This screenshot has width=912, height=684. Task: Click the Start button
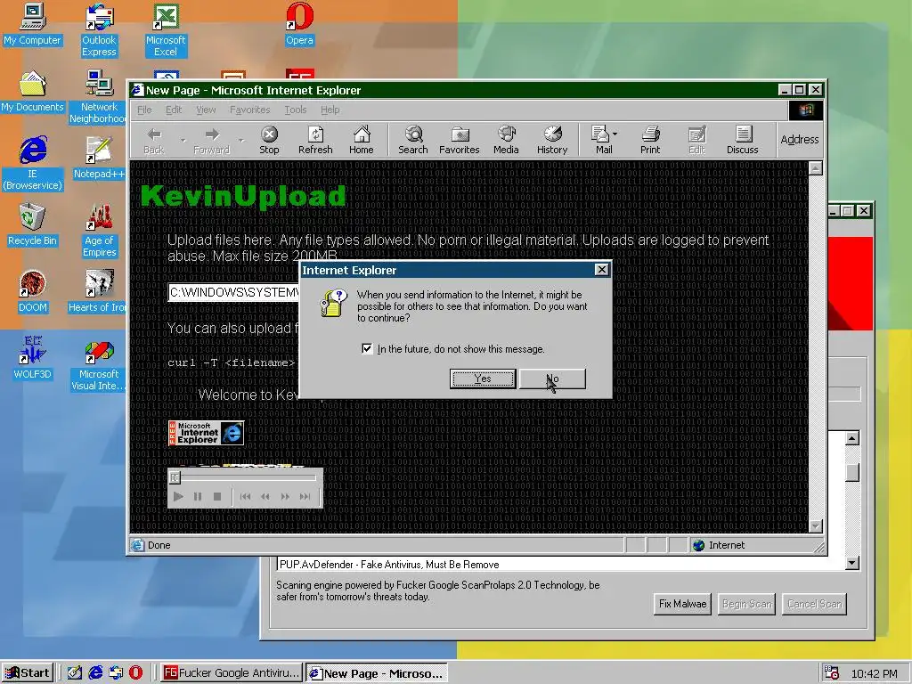[28, 673]
